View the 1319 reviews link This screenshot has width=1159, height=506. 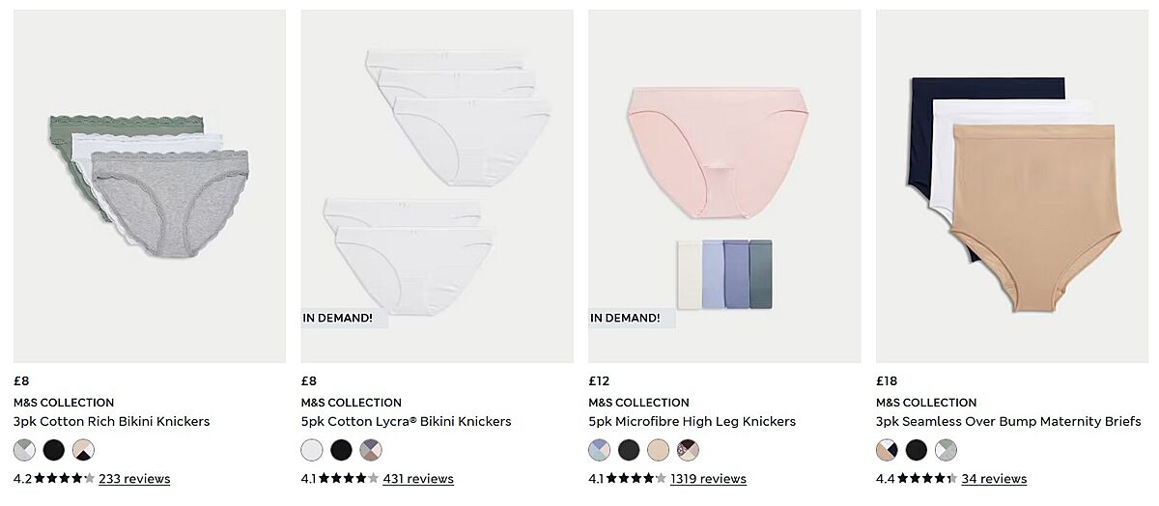pos(708,479)
